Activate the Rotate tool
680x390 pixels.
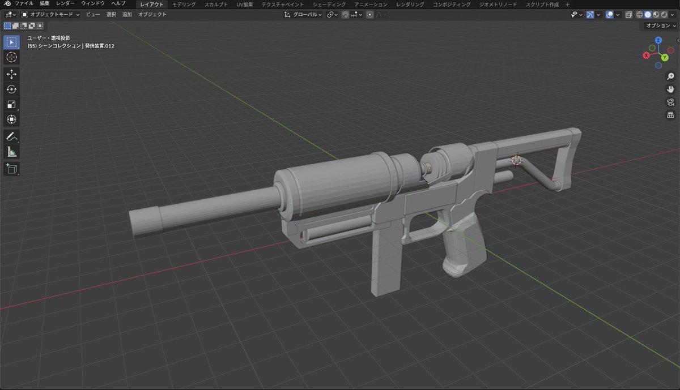coord(12,89)
